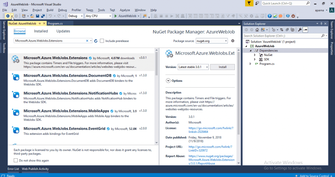335x177 pixels.
Task: Click the feedback notification flag icon
Action: [x=249, y=3]
